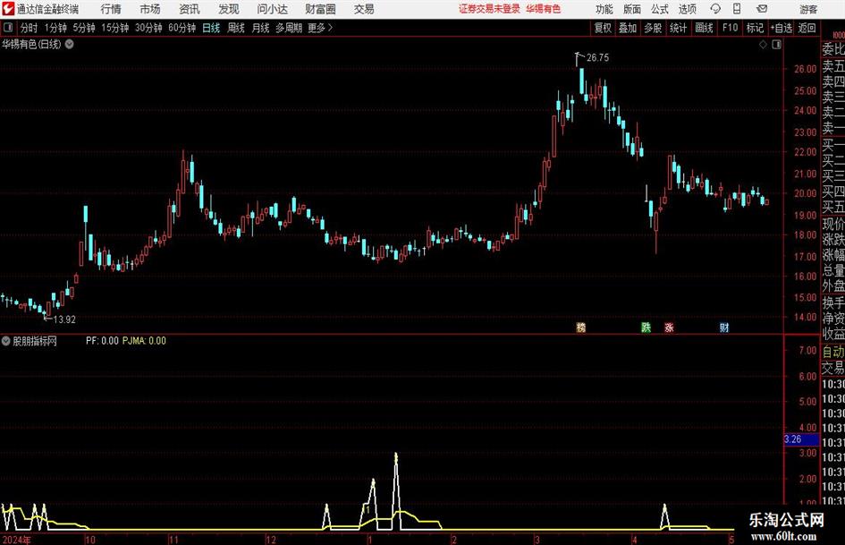This screenshot has height=545, width=845.
Task: Open the 公式 menu
Action: coord(660,9)
